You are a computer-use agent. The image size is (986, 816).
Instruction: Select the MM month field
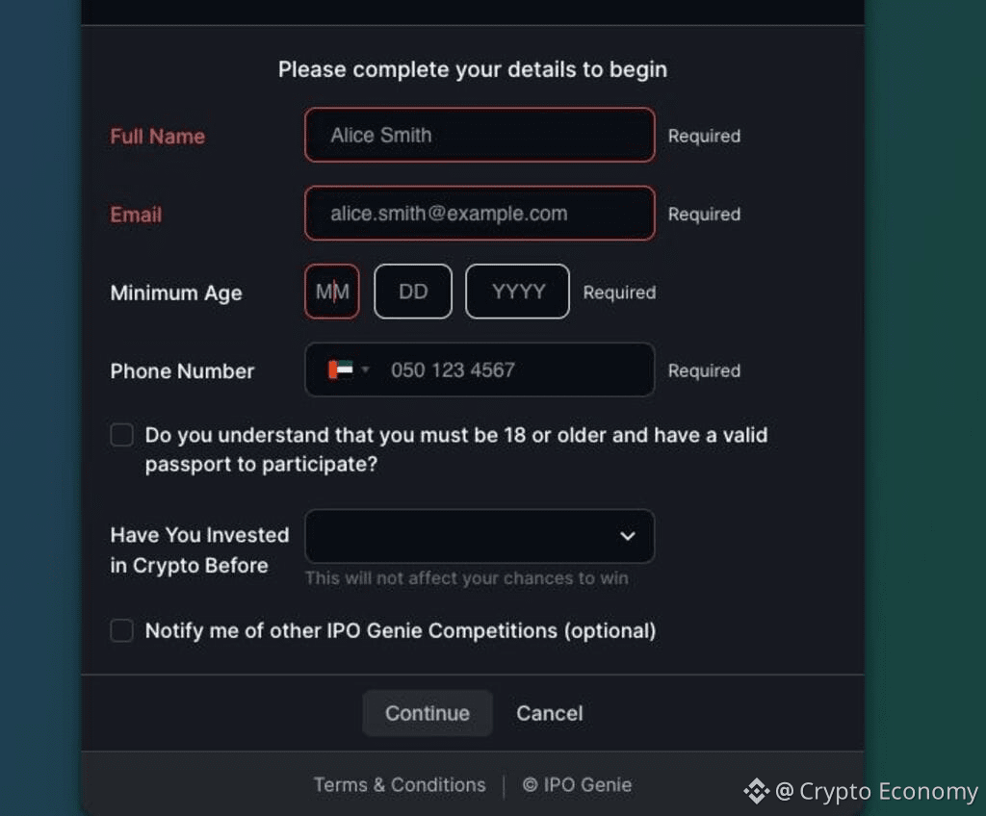point(332,292)
